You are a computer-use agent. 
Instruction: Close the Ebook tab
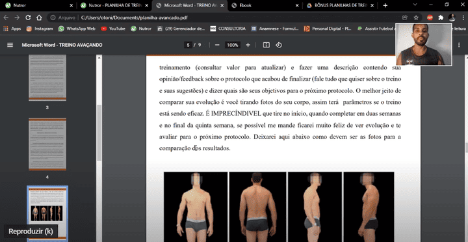[x=297, y=5]
